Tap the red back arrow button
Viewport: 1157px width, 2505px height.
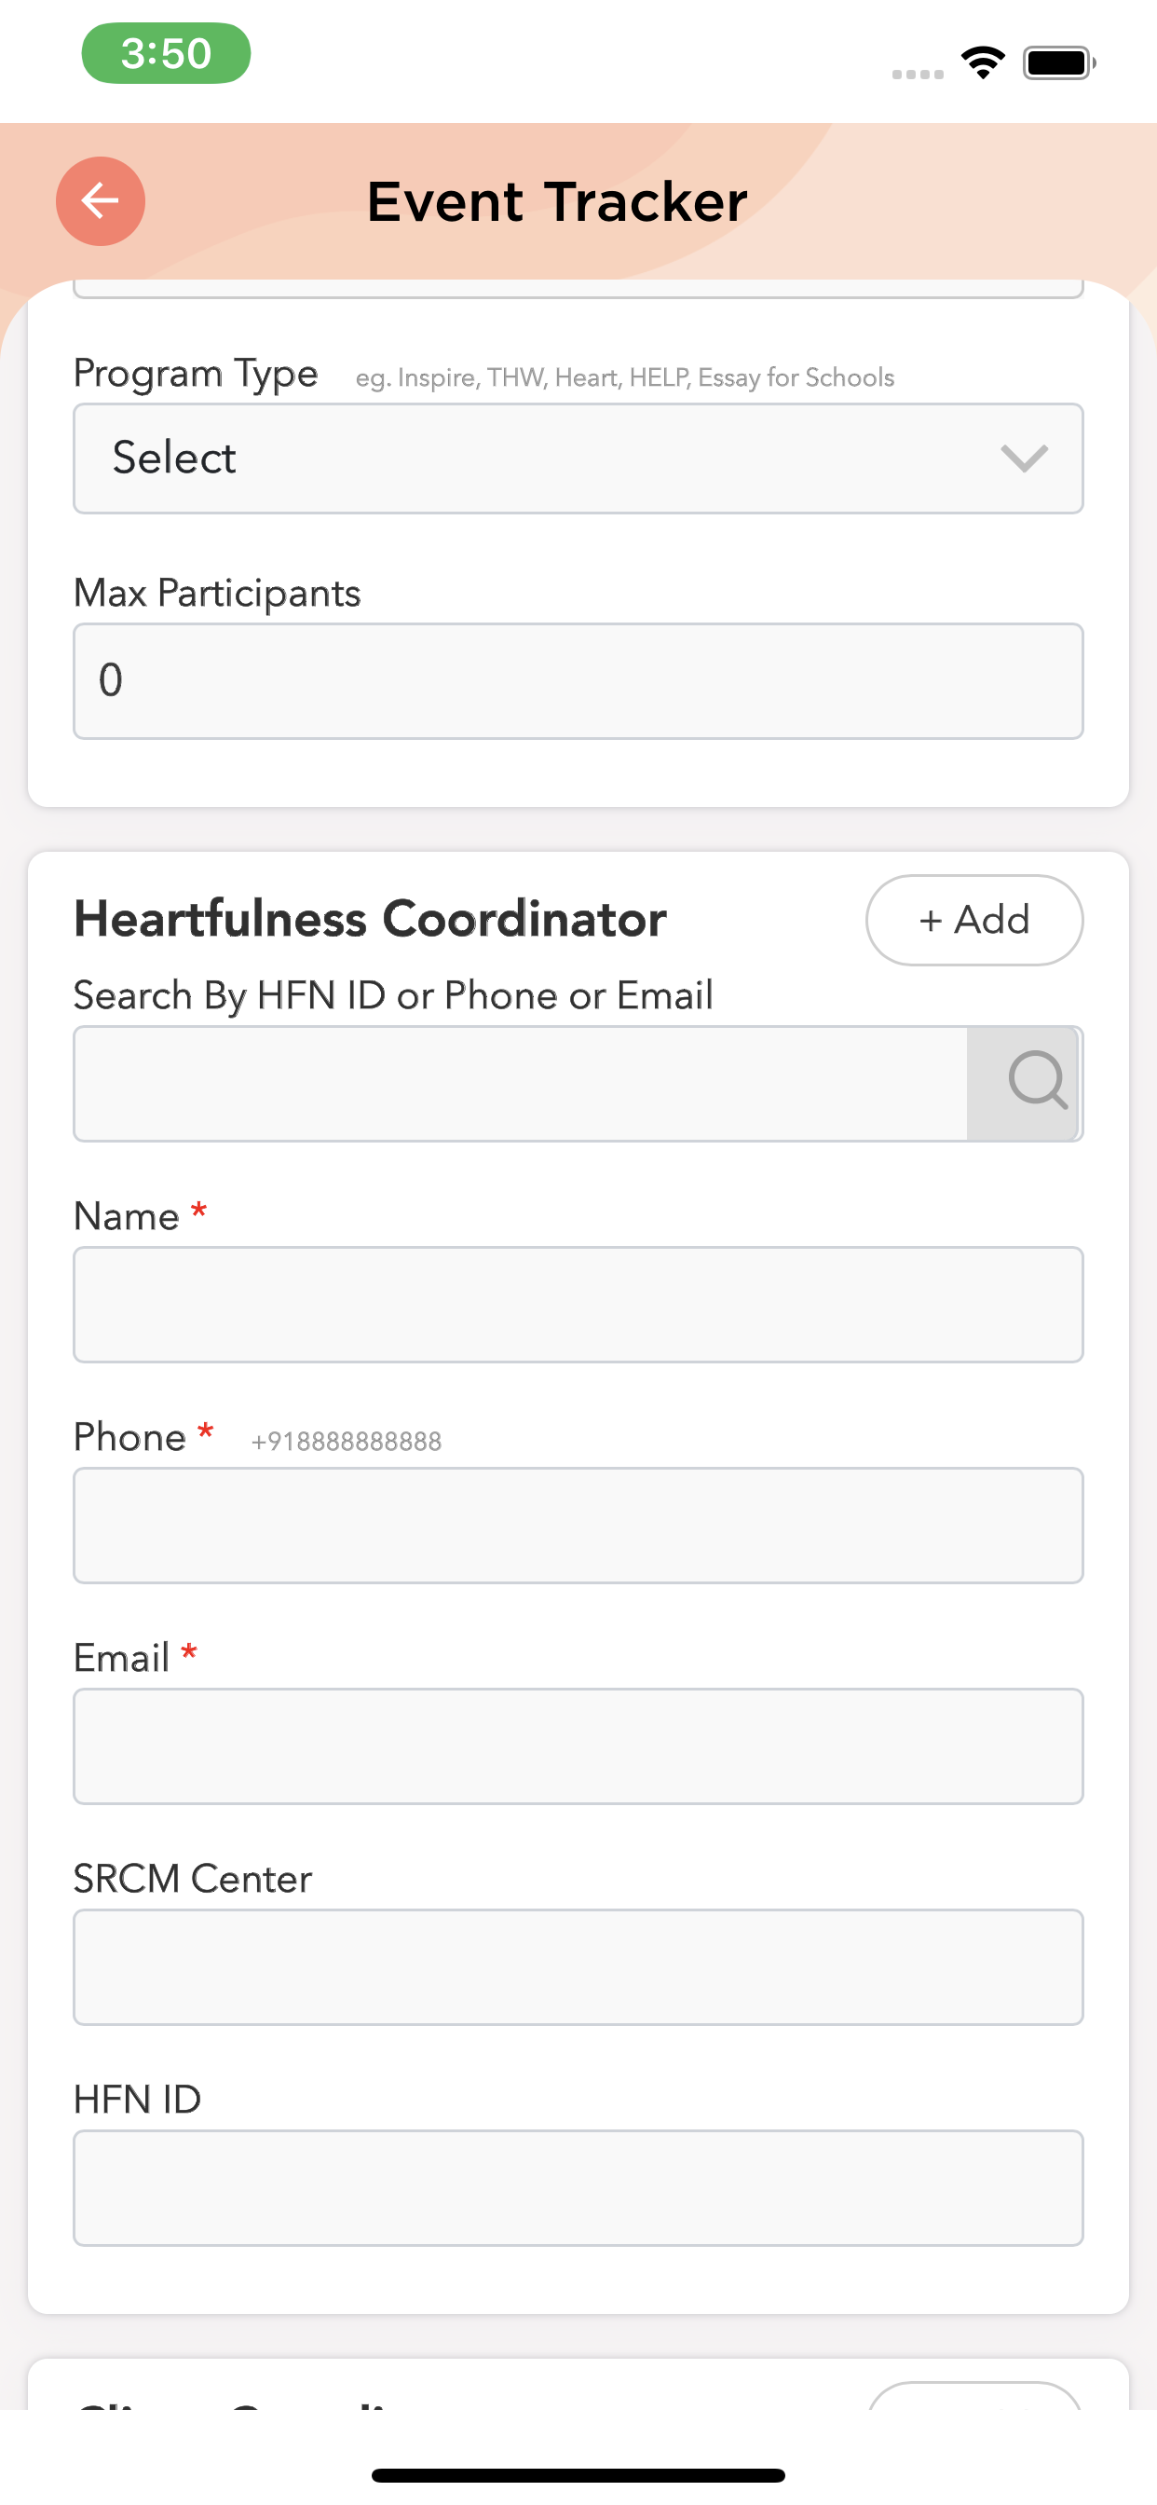[101, 201]
